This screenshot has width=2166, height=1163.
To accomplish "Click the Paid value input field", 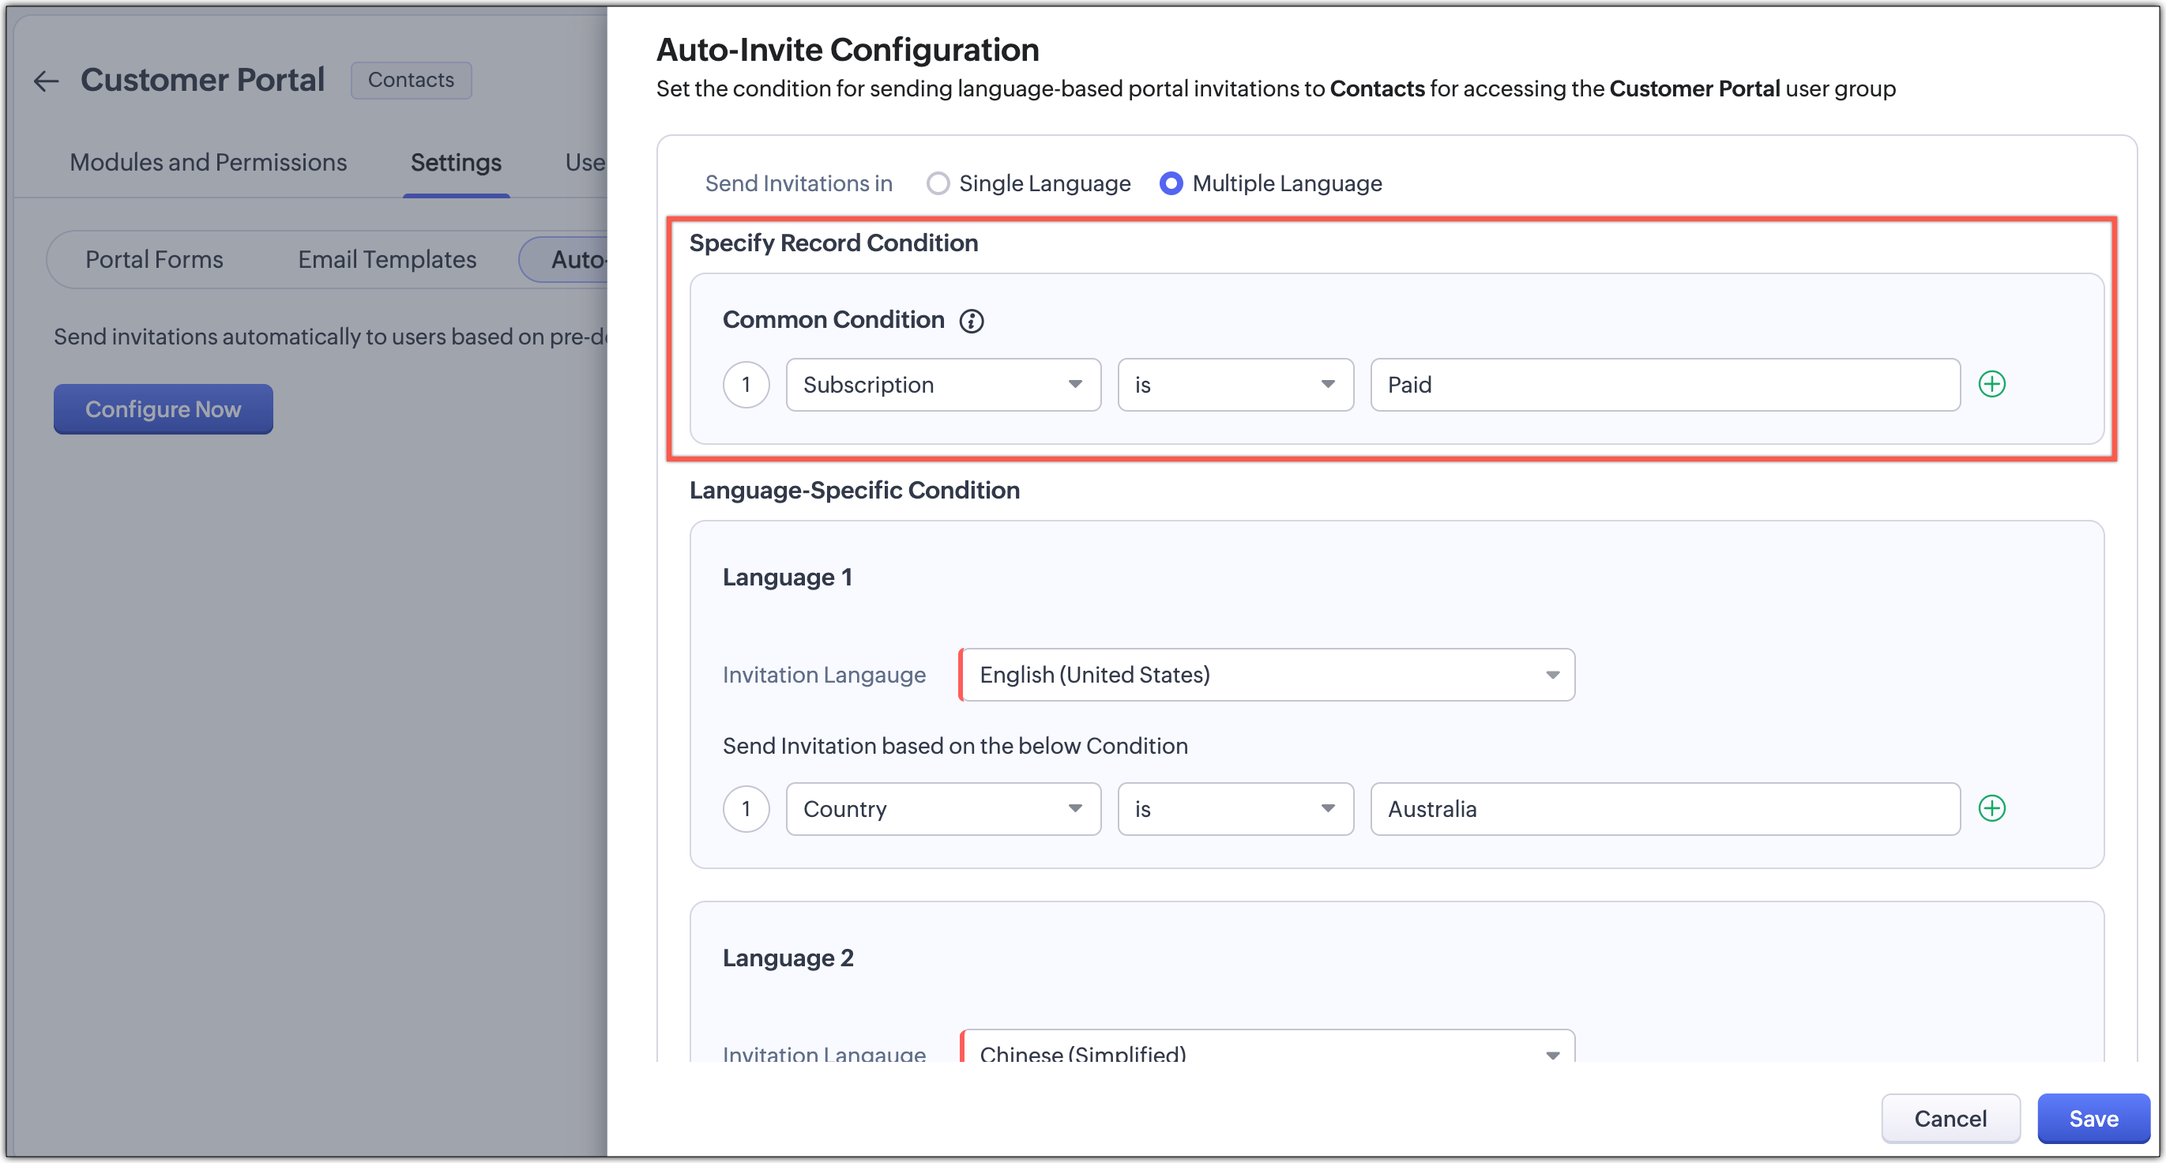I will (x=1664, y=384).
